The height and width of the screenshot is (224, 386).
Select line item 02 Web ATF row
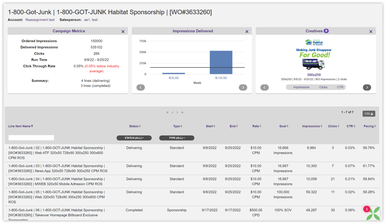pos(192,153)
